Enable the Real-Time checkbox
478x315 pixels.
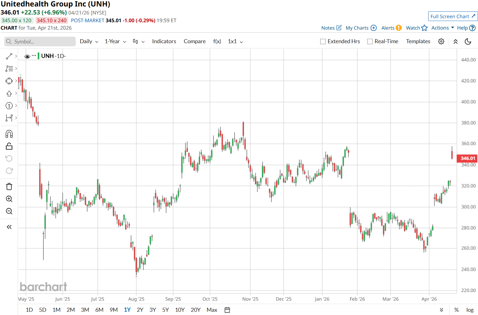(370, 41)
